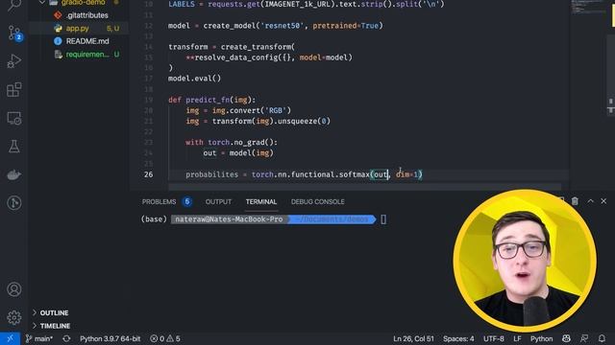
Task: Click in the terminal prompt input
Action: pyautogui.click(x=383, y=219)
